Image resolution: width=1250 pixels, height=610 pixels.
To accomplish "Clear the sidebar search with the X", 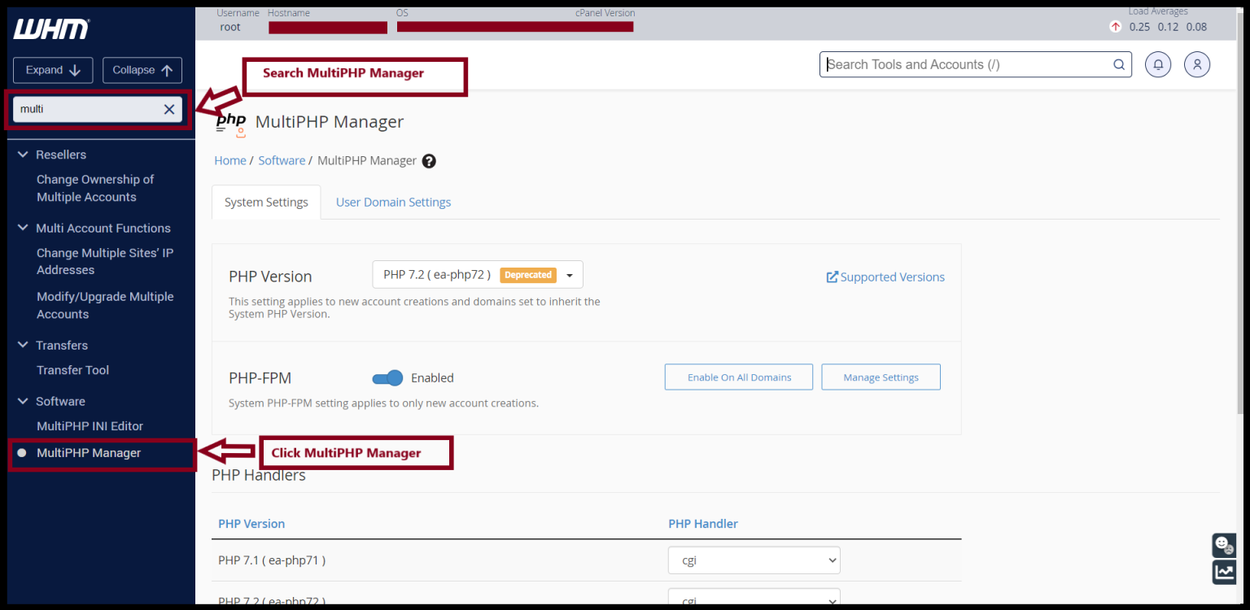I will pyautogui.click(x=168, y=109).
